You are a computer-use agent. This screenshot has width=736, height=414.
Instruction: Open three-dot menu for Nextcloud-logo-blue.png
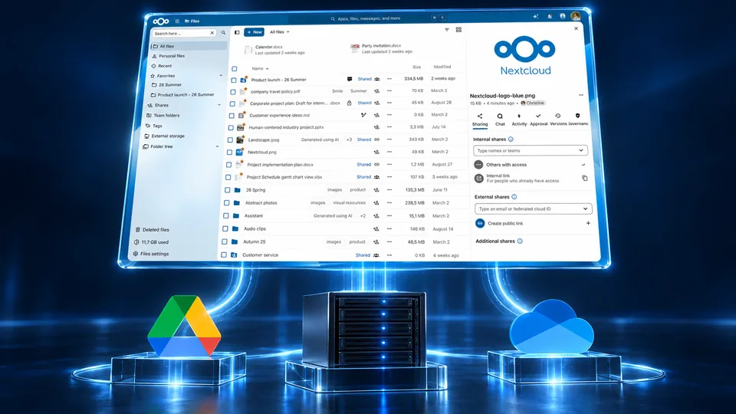point(580,95)
